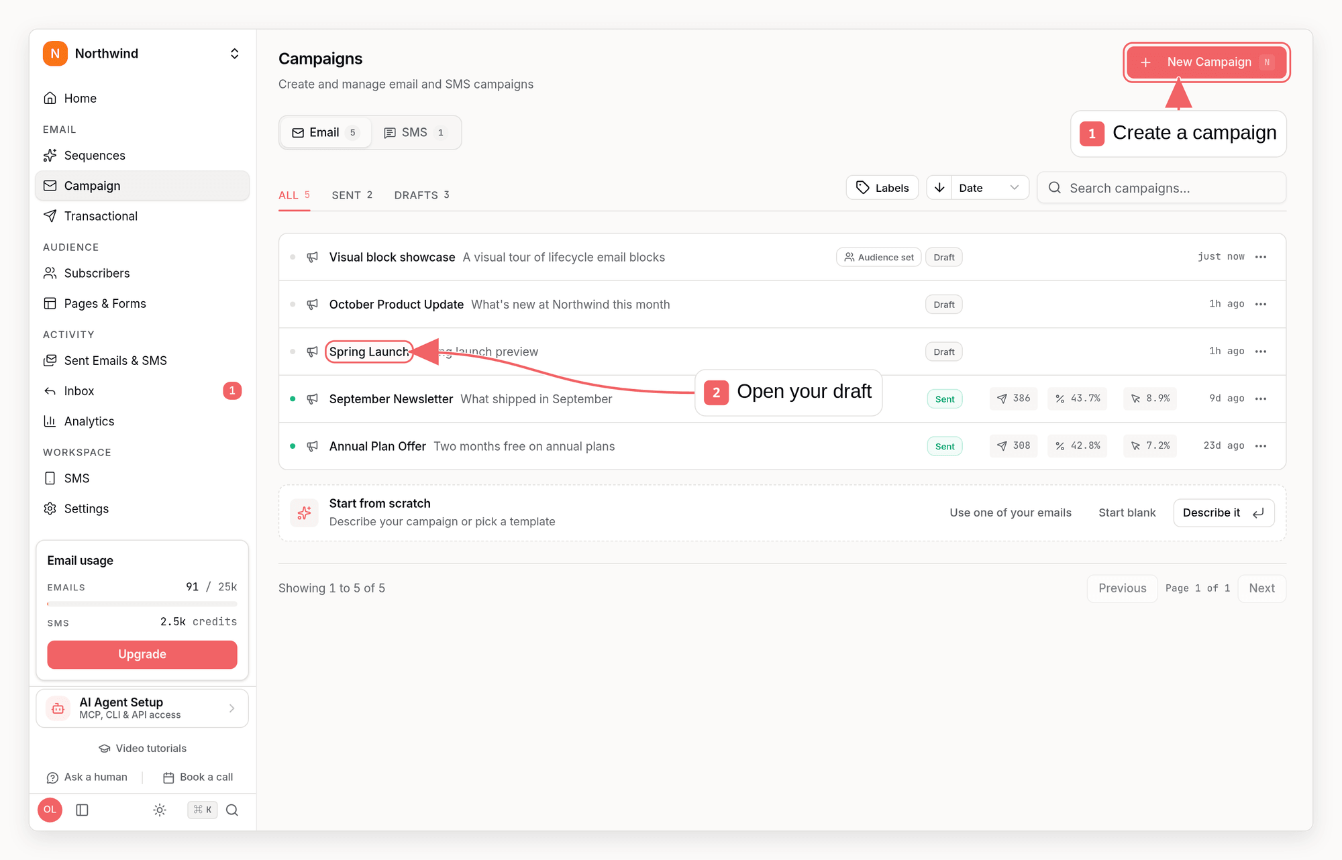This screenshot has width=1342, height=860.
Task: Go to the Next page
Action: click(x=1261, y=589)
